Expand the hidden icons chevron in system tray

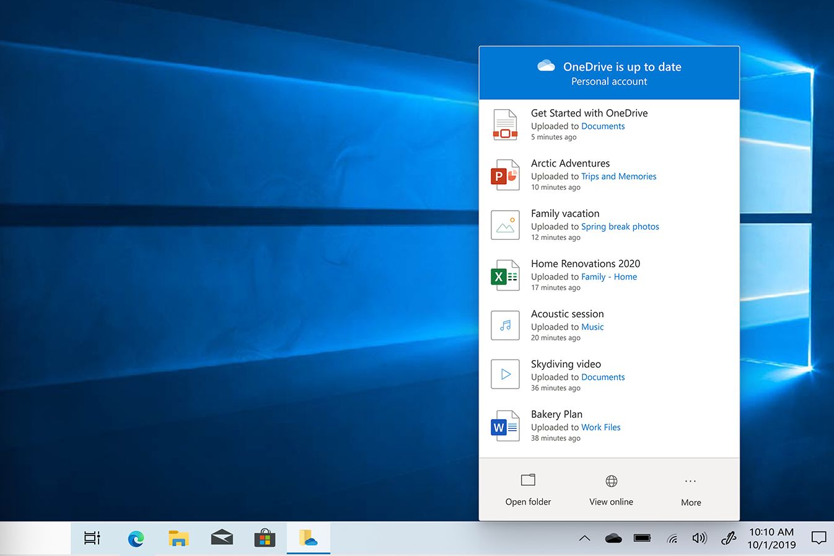(584, 538)
